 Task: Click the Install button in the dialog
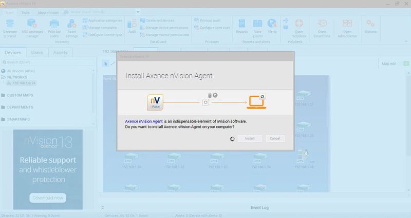point(250,138)
